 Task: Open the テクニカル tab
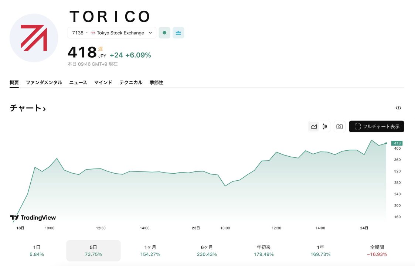click(x=130, y=82)
